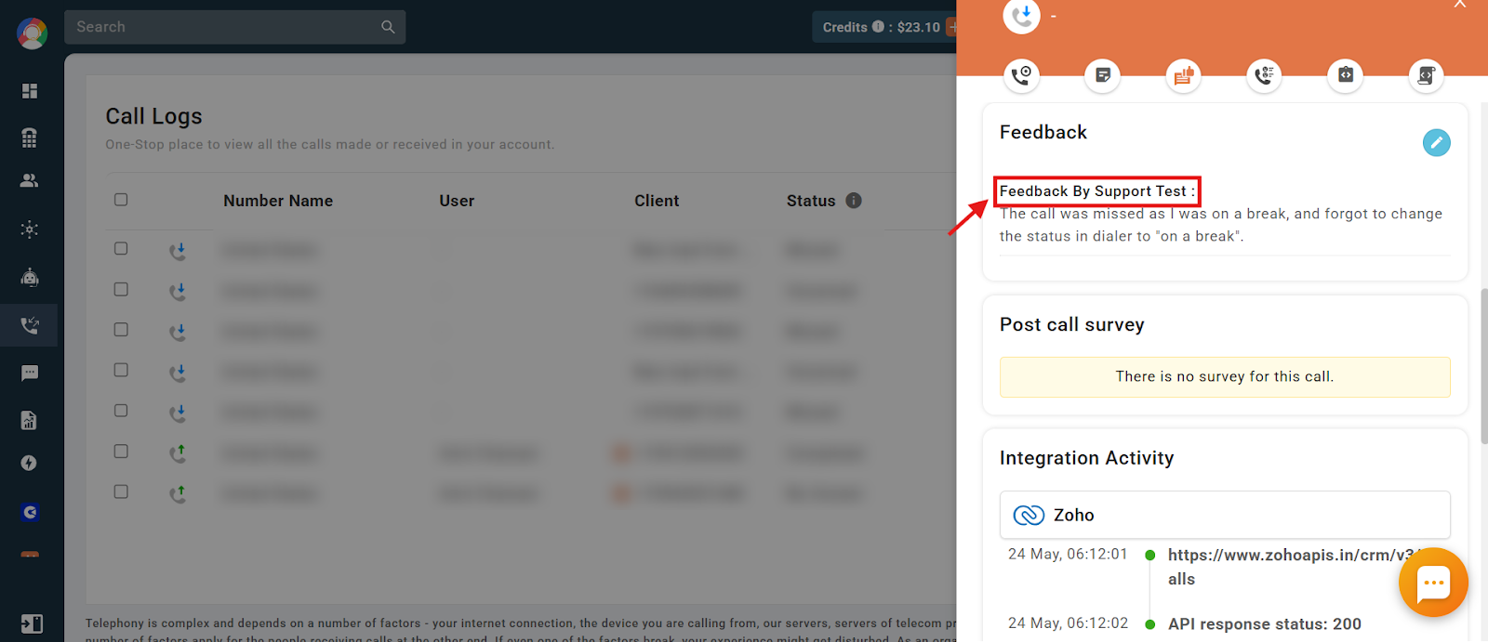This screenshot has width=1488, height=642.
Task: Click the Number Name column header
Action: point(278,201)
